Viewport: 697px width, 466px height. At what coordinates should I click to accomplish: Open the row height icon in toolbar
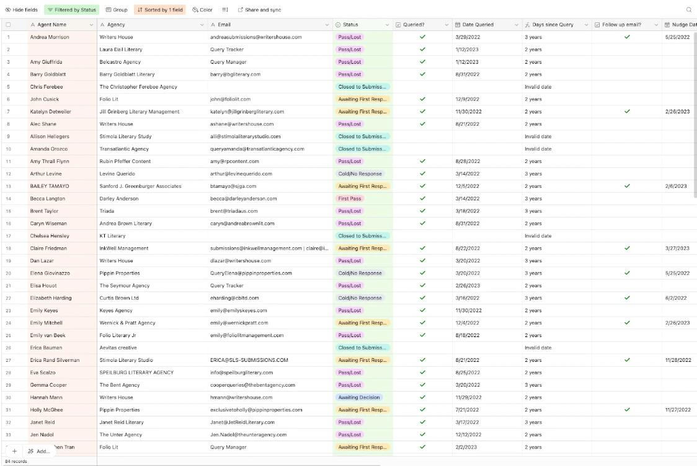click(225, 10)
